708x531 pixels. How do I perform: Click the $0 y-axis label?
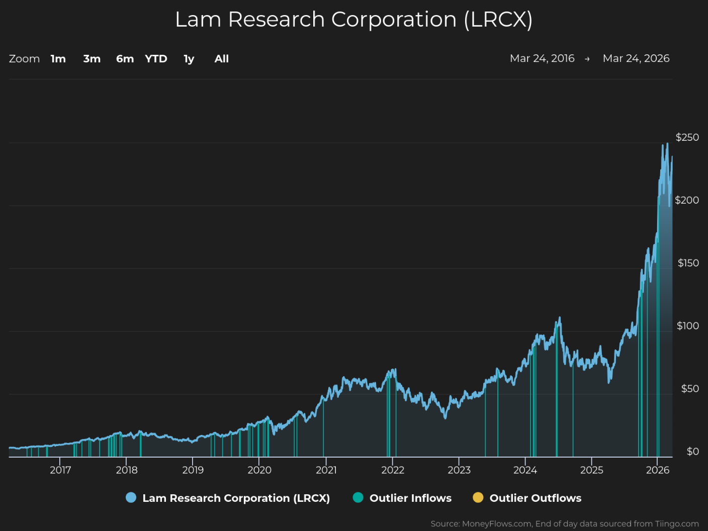coord(693,452)
